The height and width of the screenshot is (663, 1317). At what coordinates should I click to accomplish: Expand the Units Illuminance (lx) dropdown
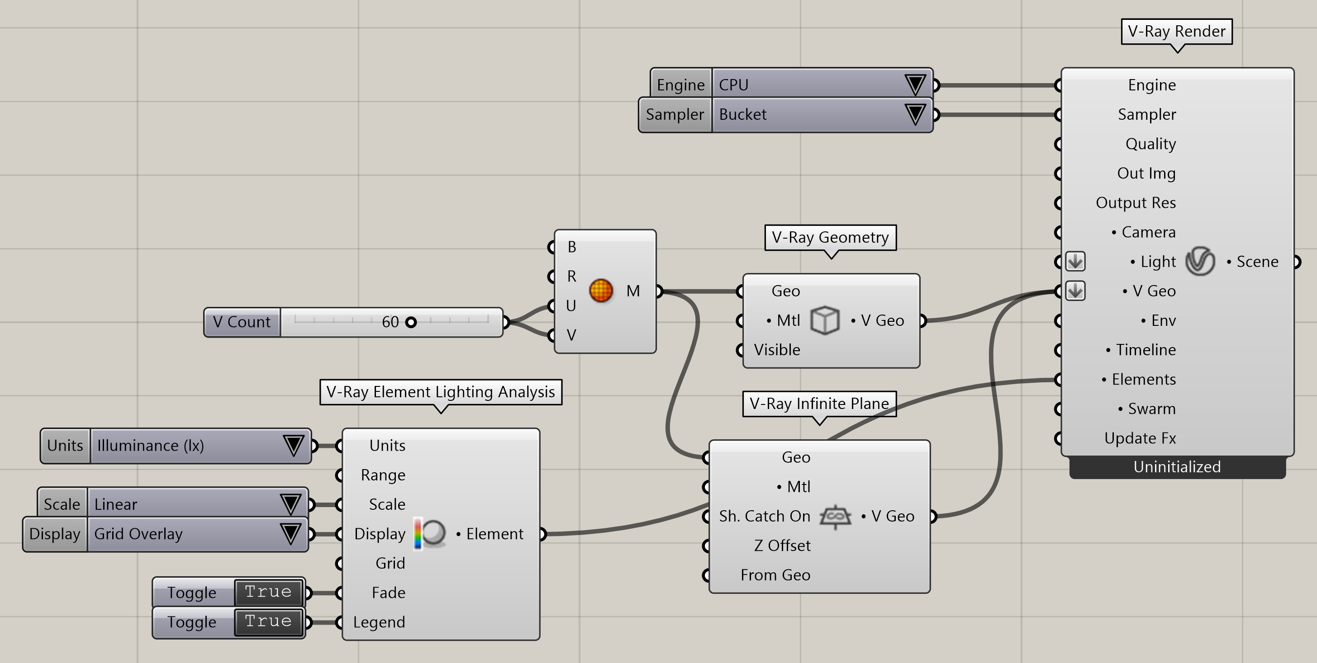pos(294,446)
